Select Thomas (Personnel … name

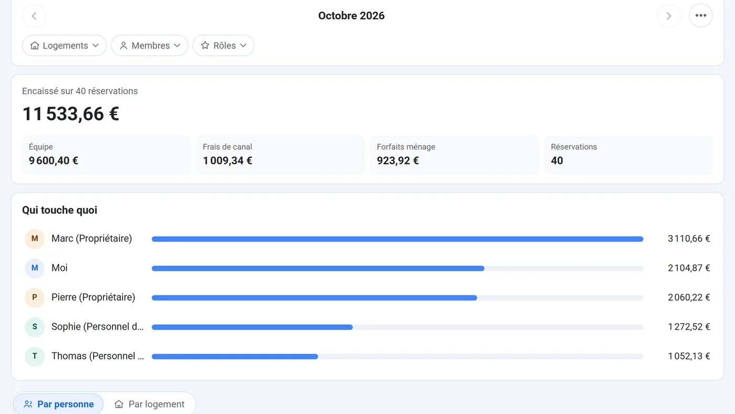(98, 356)
